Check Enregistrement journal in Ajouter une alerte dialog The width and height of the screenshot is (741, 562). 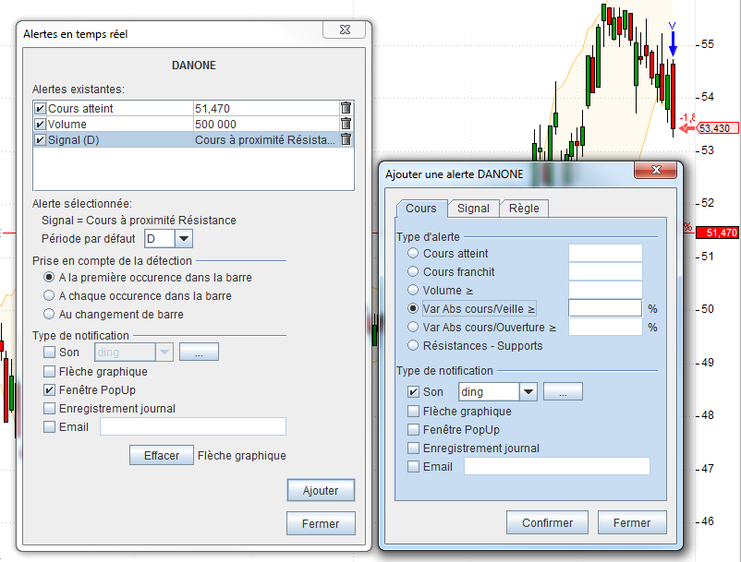pos(414,448)
